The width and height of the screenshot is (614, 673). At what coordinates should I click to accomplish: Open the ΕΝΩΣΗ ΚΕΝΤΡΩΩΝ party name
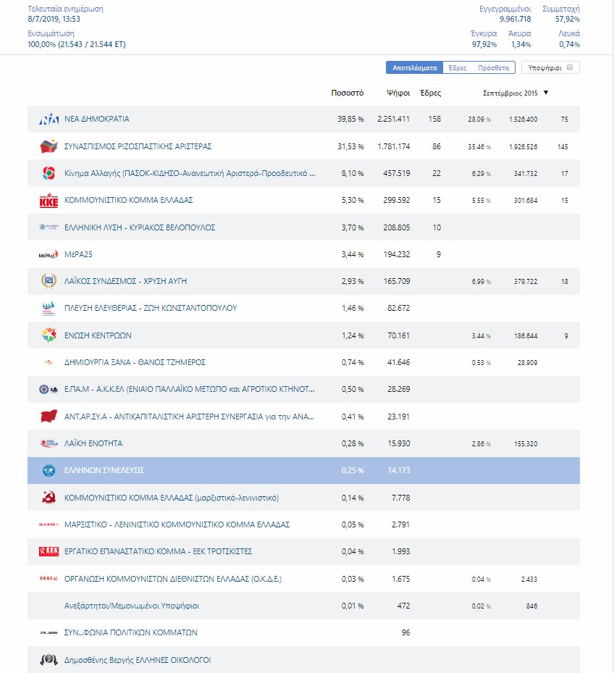[x=98, y=335]
